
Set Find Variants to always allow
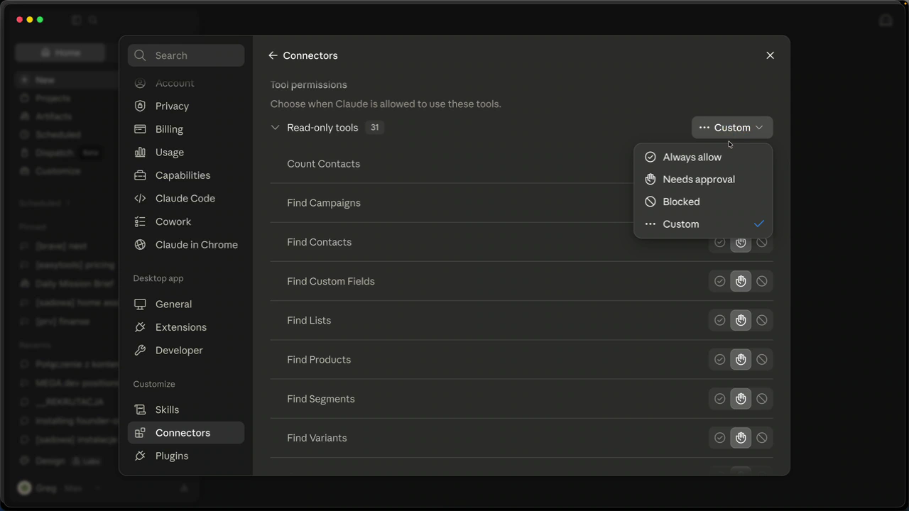(x=719, y=438)
